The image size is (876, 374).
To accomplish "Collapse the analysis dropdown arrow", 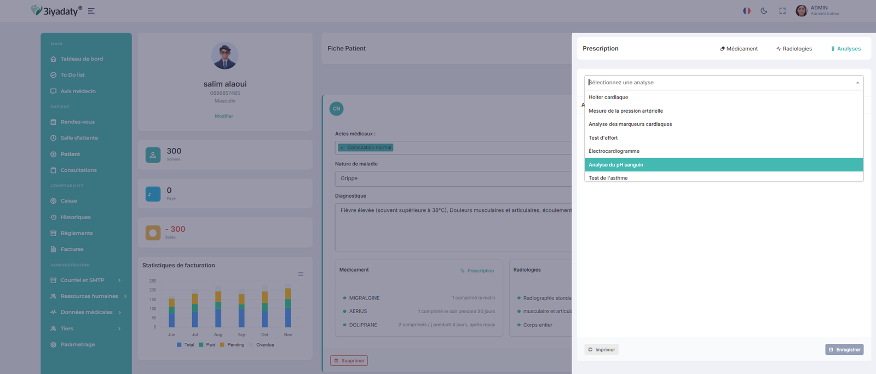I will click(x=857, y=83).
